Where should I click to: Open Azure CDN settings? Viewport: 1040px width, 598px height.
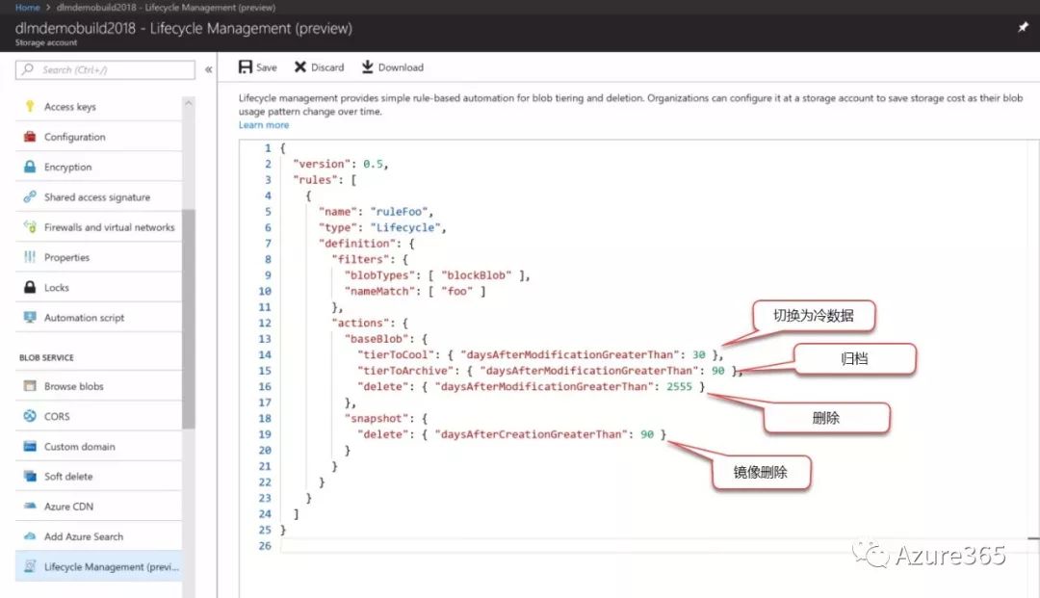pyautogui.click(x=68, y=507)
